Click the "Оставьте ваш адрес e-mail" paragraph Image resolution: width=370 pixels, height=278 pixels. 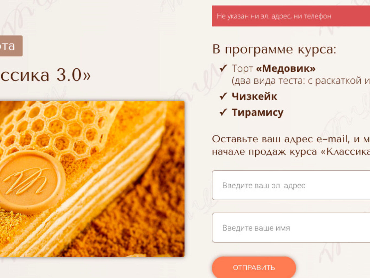(x=291, y=145)
